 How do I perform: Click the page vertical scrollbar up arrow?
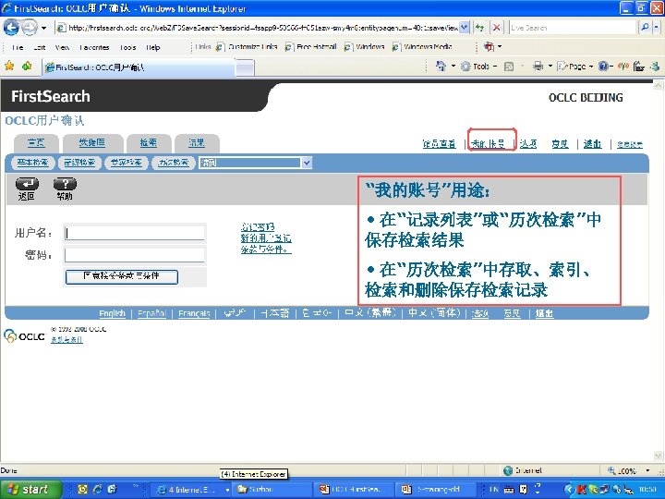(659, 85)
